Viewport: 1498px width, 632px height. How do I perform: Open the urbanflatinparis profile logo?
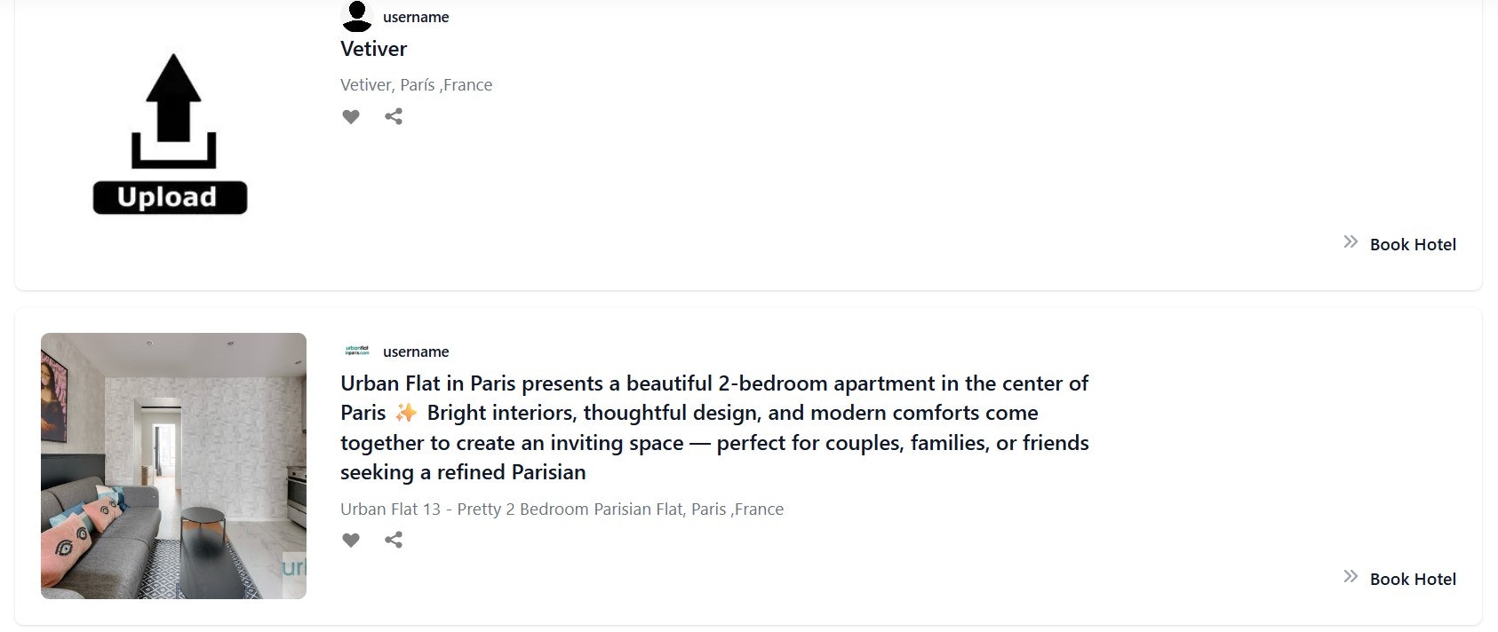(355, 351)
